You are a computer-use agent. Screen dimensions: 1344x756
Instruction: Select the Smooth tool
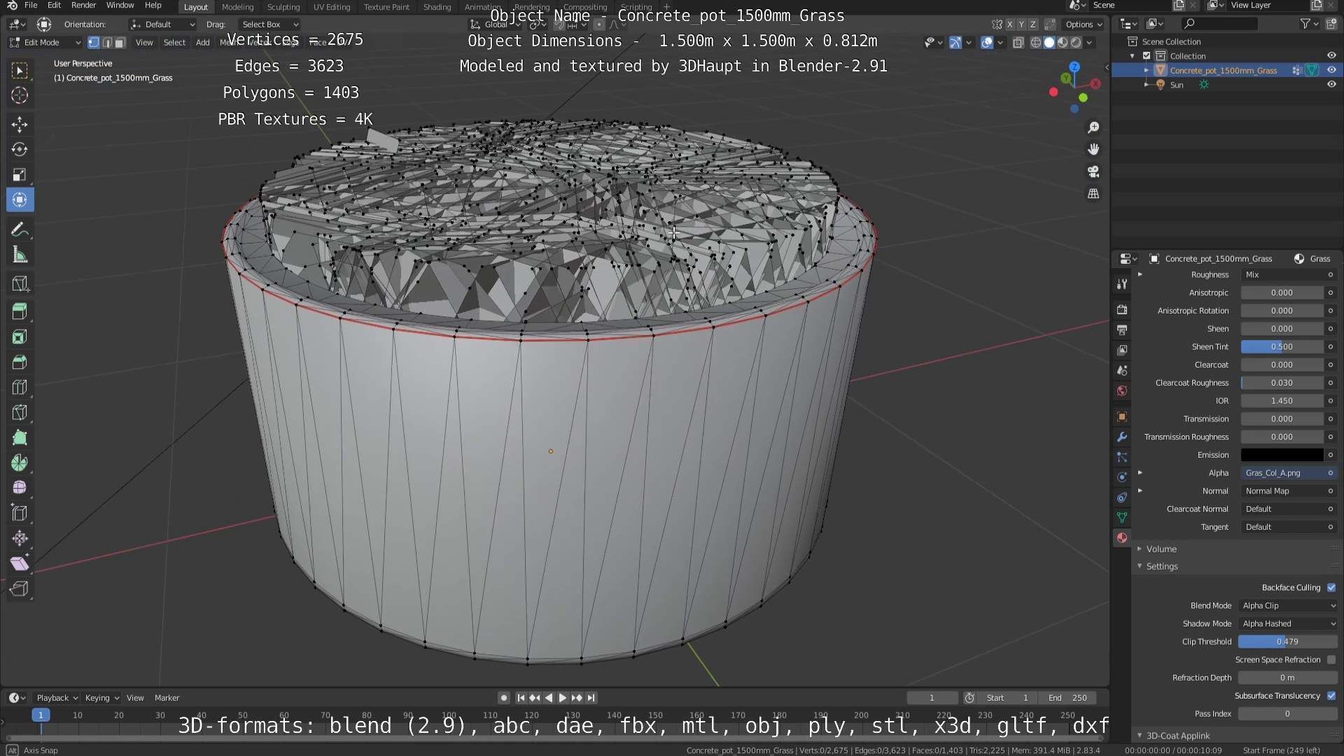point(20,488)
